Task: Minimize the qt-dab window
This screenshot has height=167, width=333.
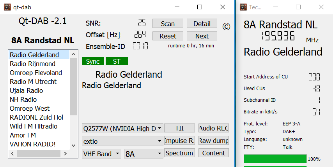Action: click(177, 7)
